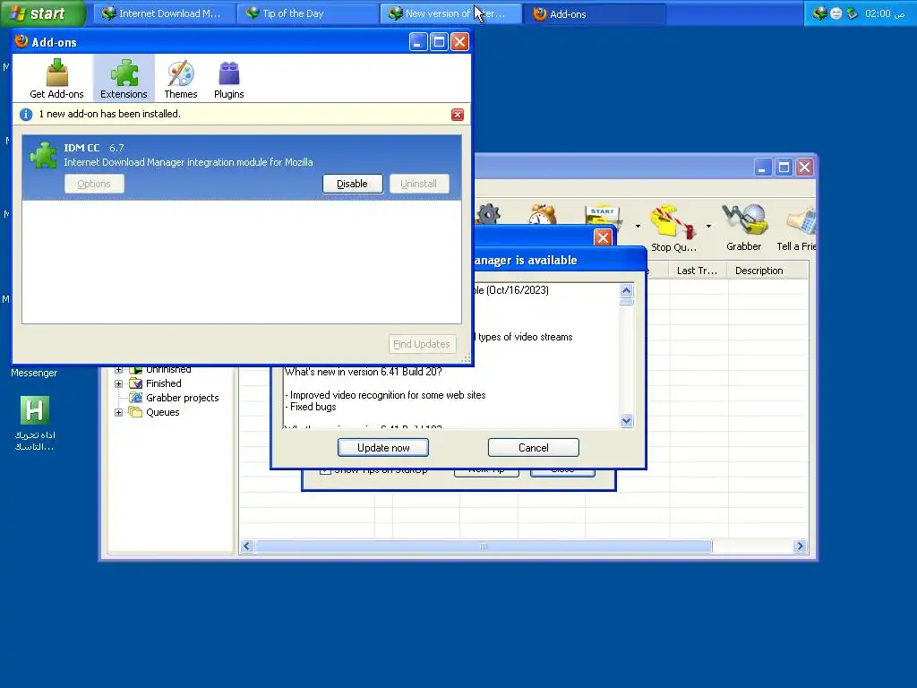Open the Start Queue dropdown arrow

pyautogui.click(x=638, y=226)
